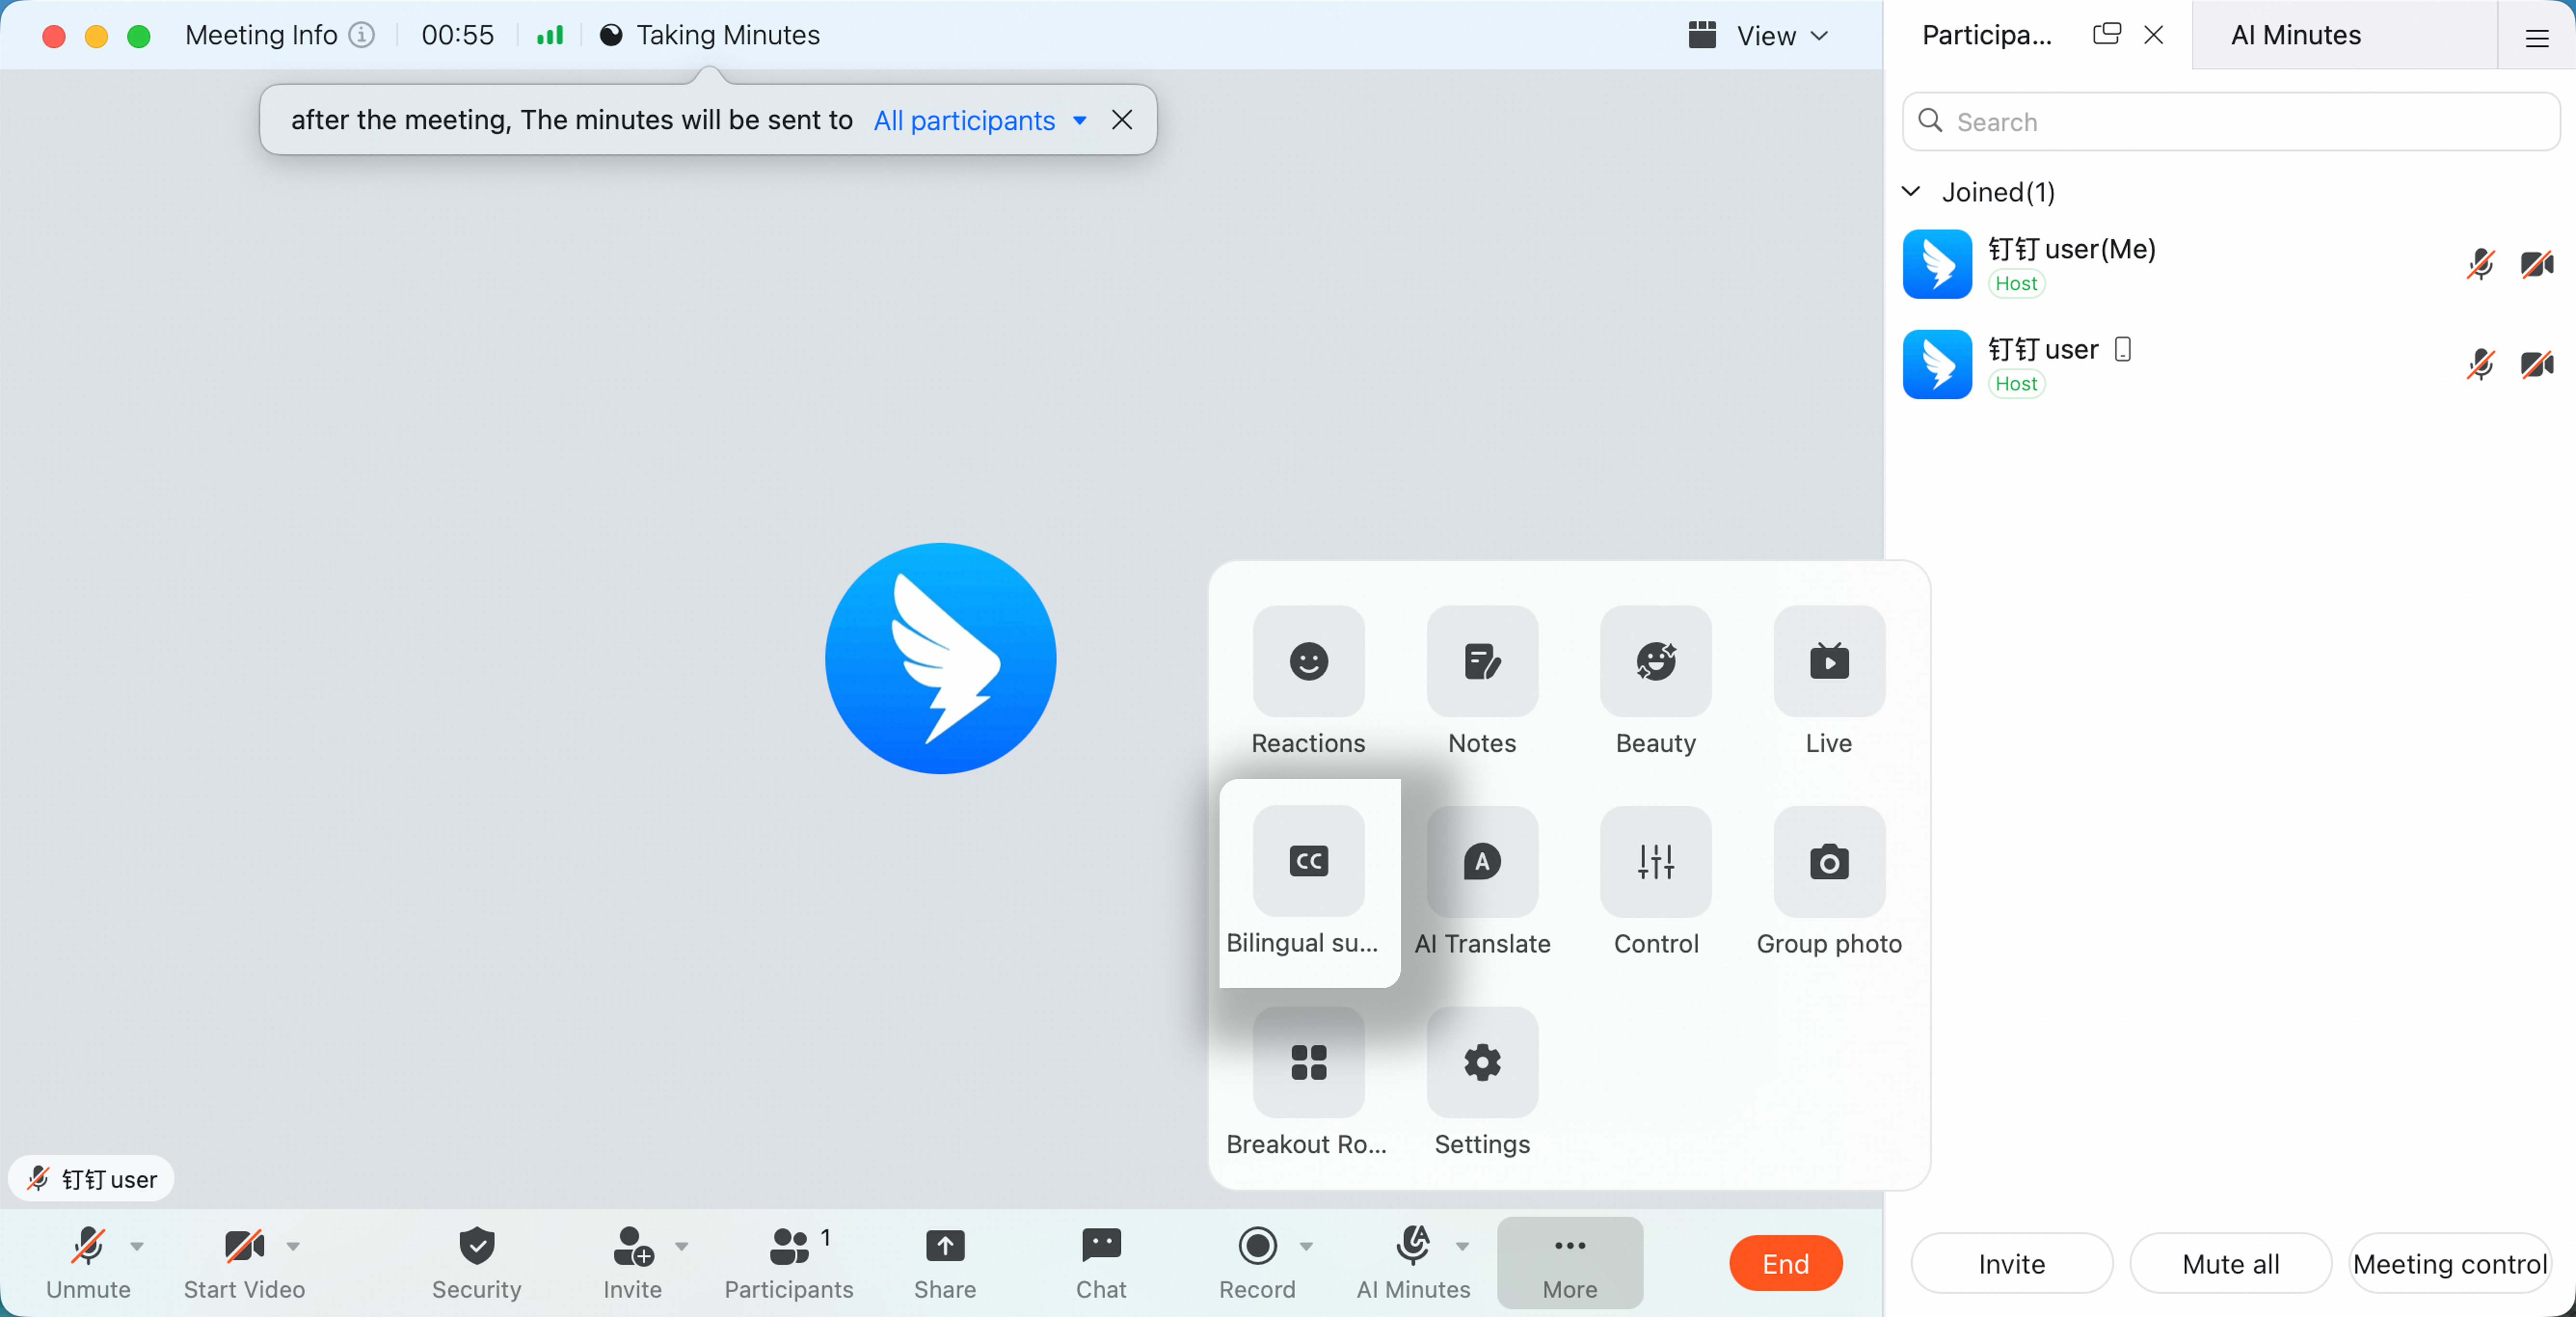Click the More toolbar button
This screenshot has width=2576, height=1317.
1569,1263
